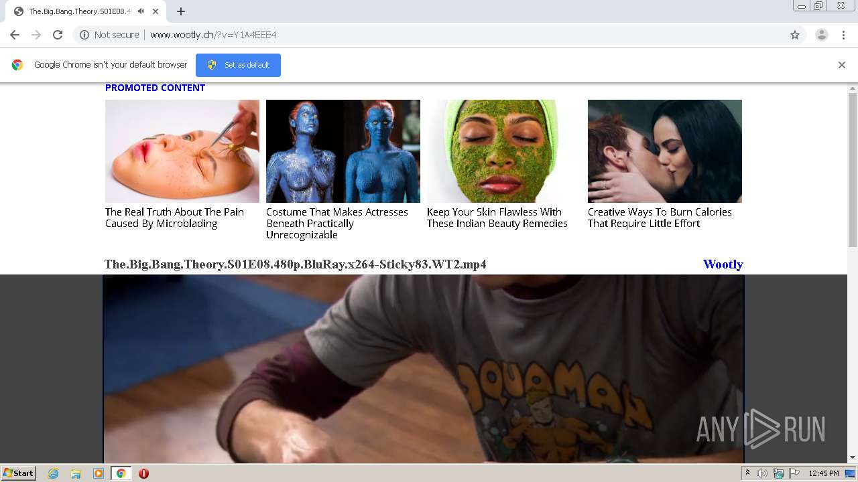Show hidden system tray icons
Viewport: 858px width, 482px height.
[747, 473]
